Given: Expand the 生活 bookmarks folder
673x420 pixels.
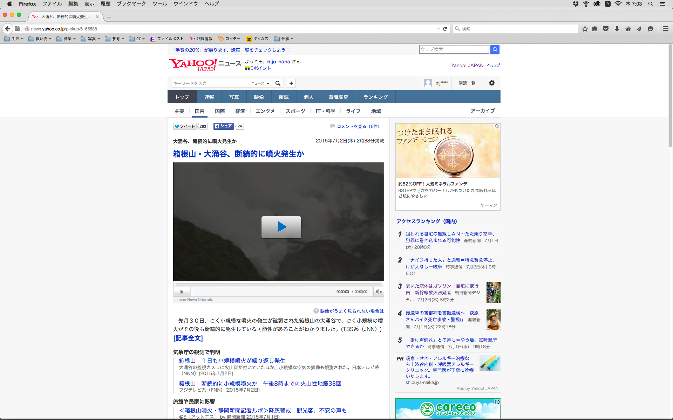Looking at the screenshot, I should tap(14, 39).
